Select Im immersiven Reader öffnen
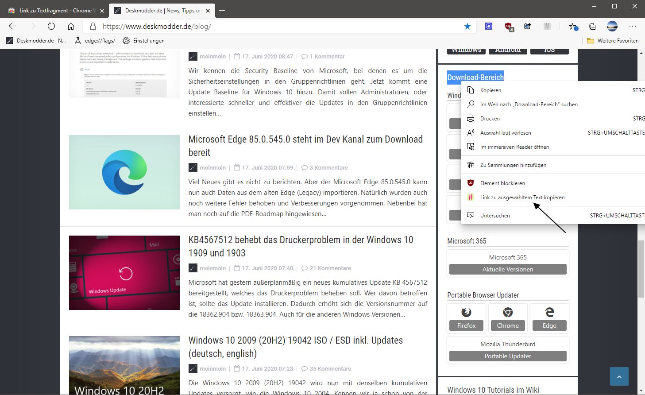Viewport: 645px width, 395px height. [x=553, y=147]
